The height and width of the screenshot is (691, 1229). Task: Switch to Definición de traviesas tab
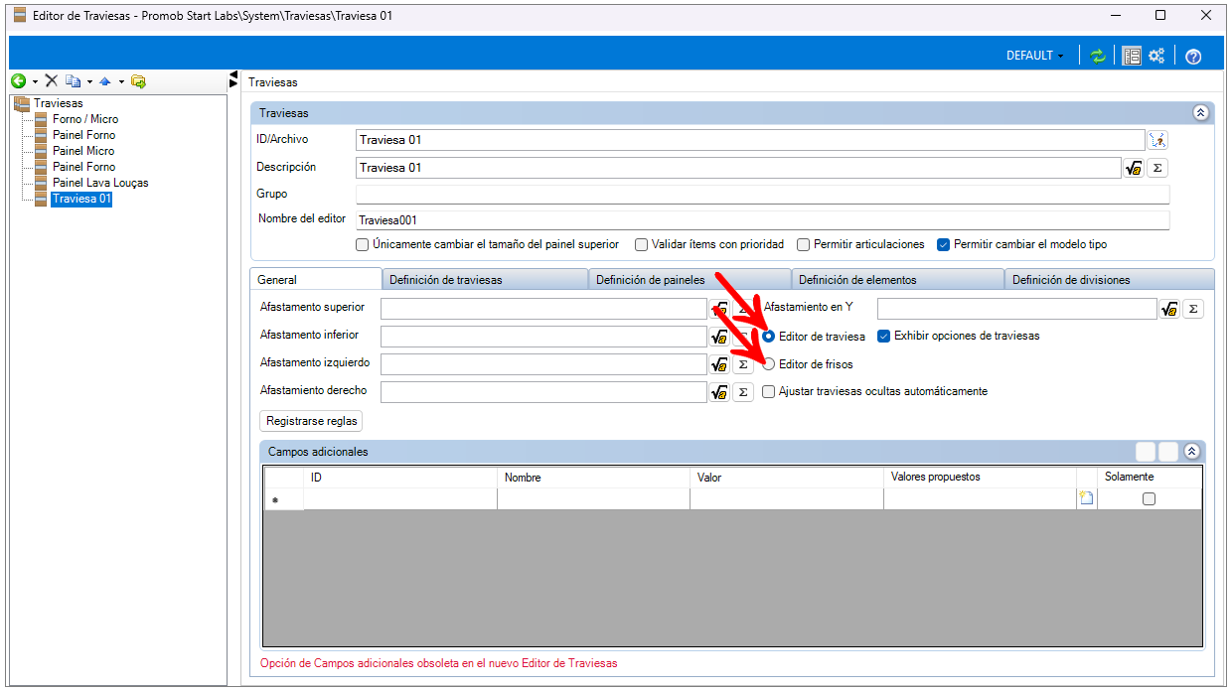pyautogui.click(x=445, y=280)
